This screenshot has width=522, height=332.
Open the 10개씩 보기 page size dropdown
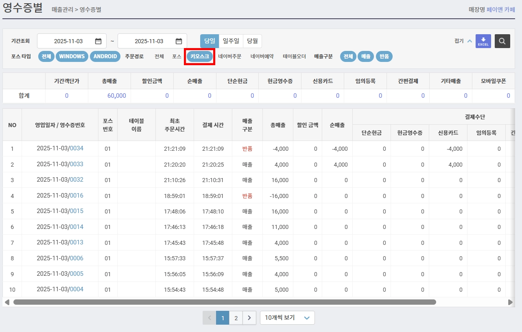pos(287,318)
